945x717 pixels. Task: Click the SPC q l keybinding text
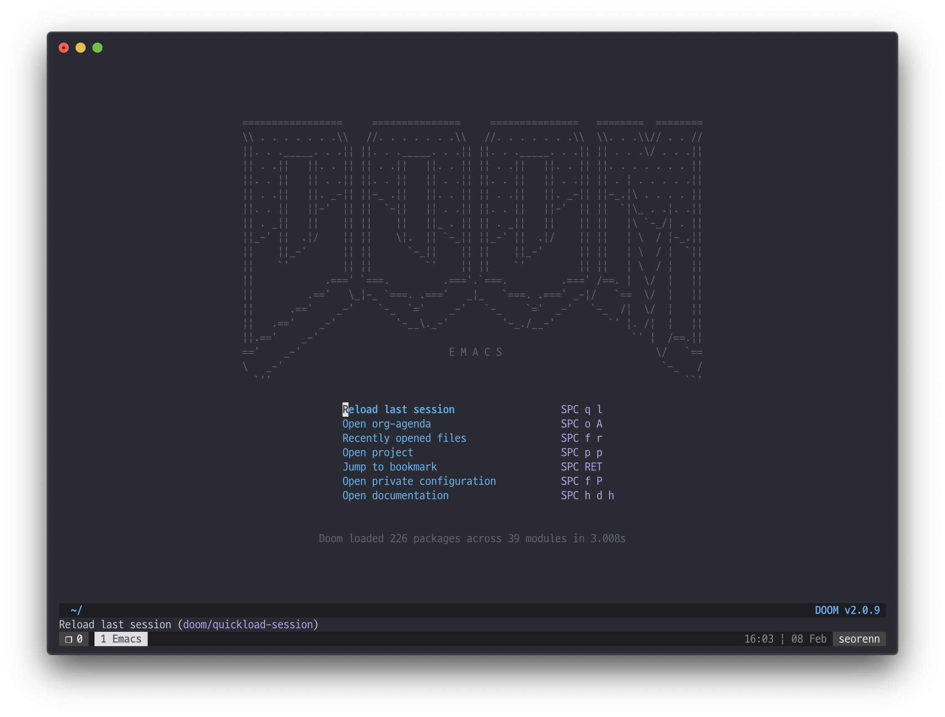click(x=581, y=410)
